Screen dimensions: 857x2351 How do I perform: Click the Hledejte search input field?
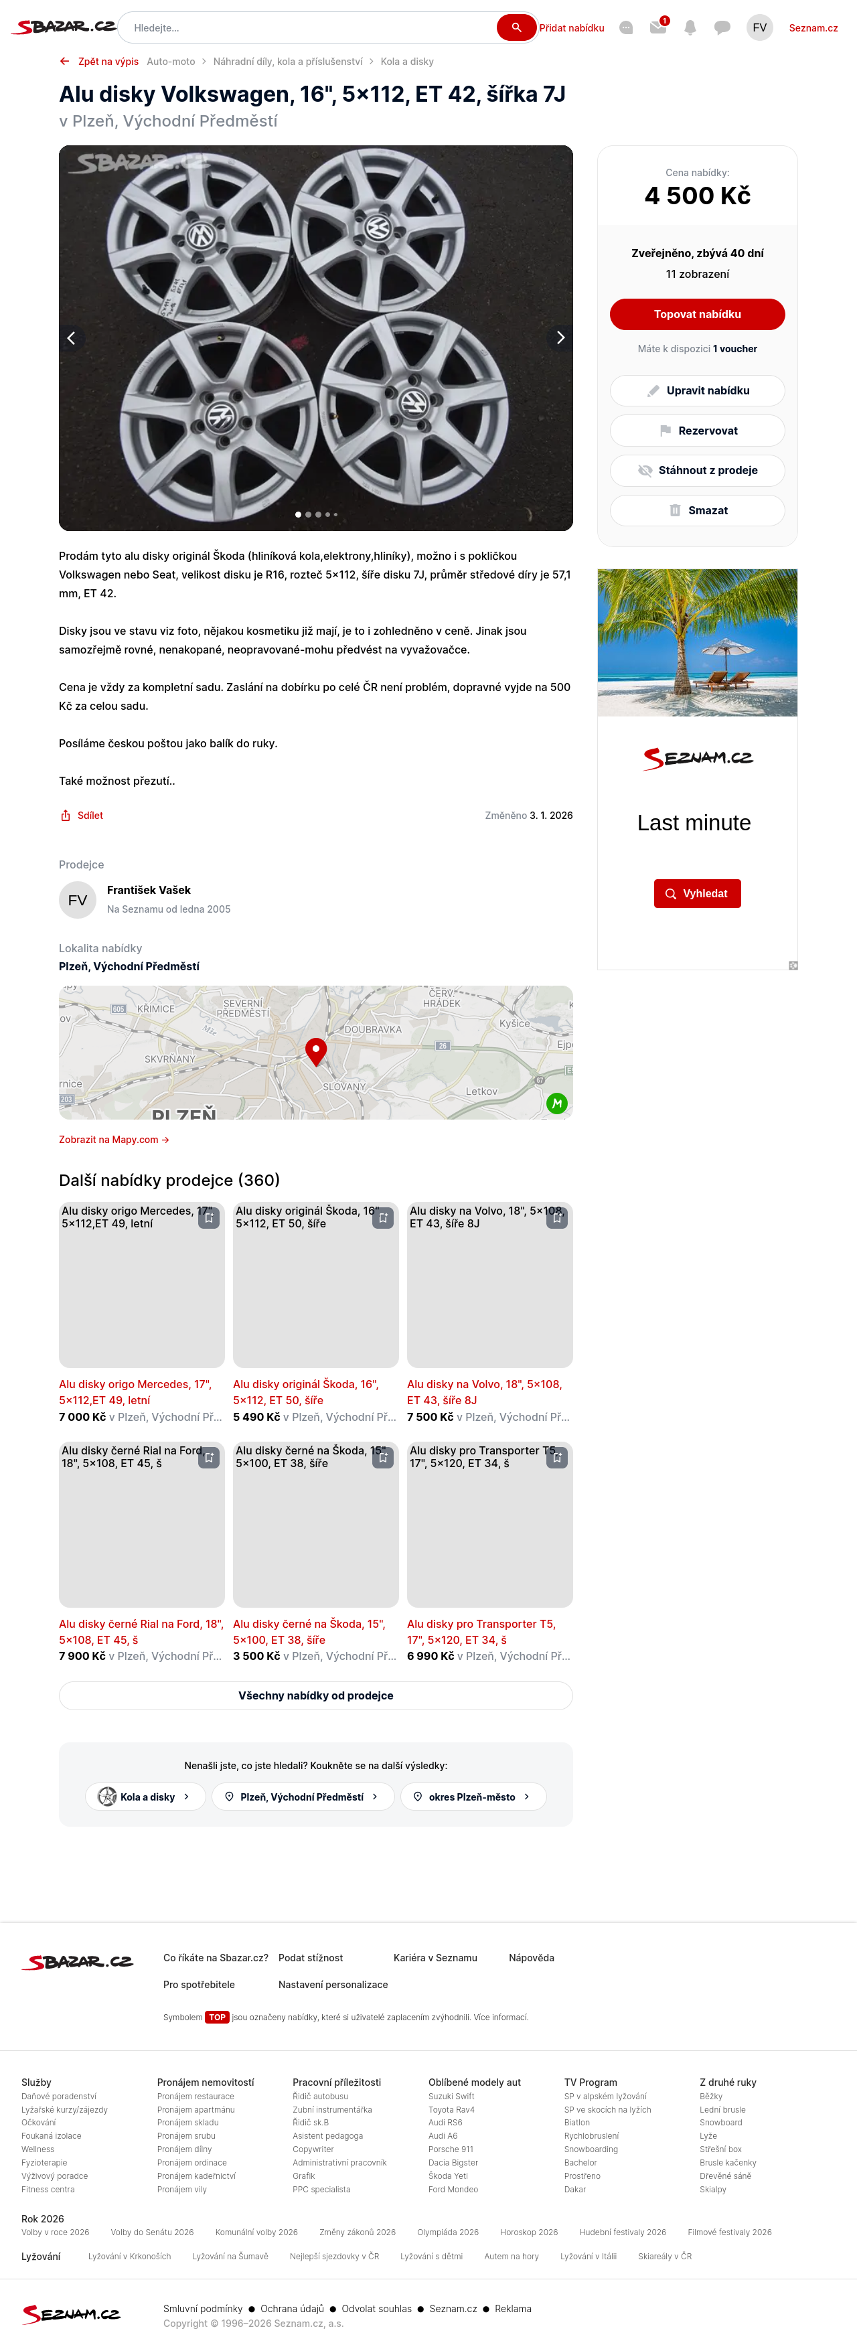pos(310,27)
